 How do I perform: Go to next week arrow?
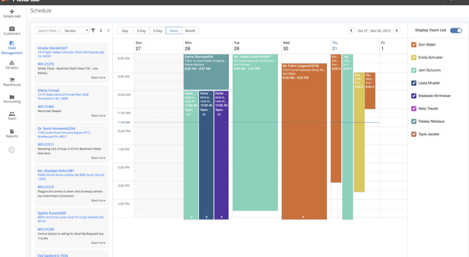click(x=397, y=30)
